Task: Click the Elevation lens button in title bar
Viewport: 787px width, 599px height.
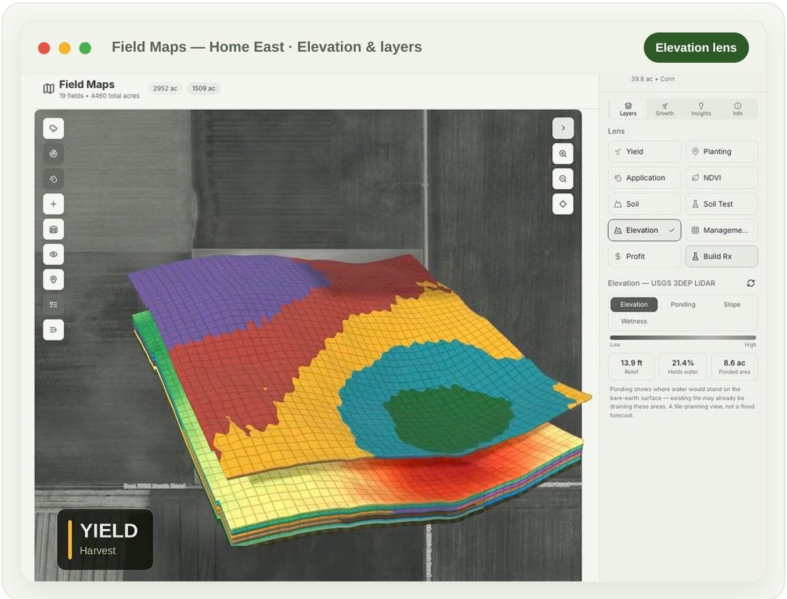Action: (696, 48)
